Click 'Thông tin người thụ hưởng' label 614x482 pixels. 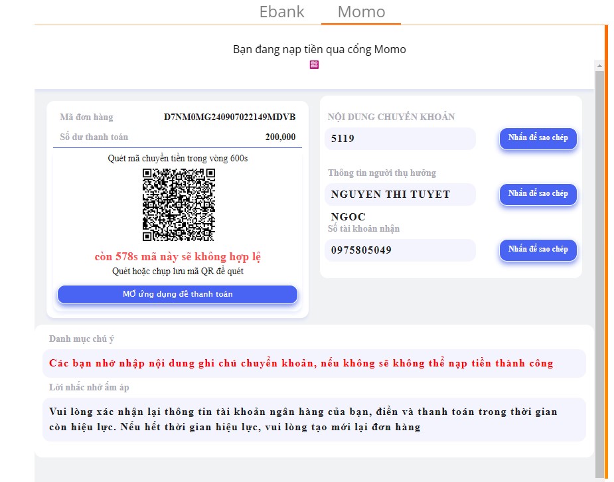[x=382, y=173]
